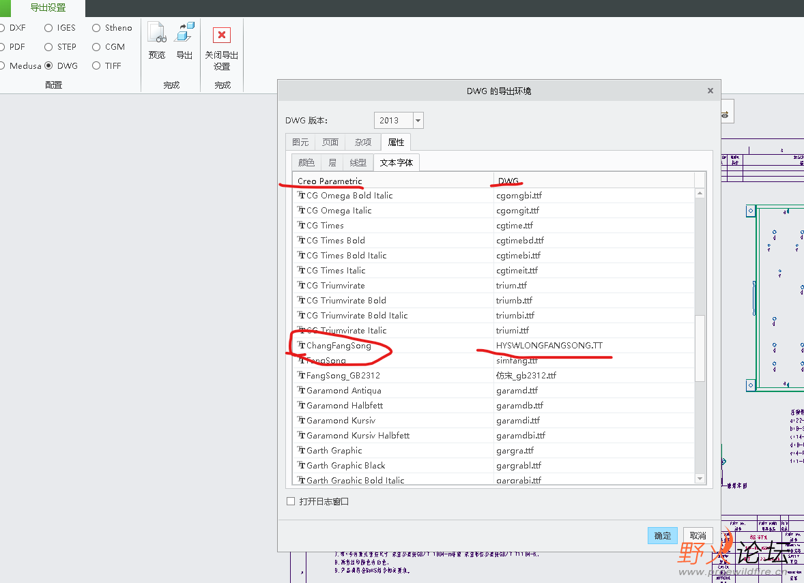Screen dimensions: 804x583
Task: Select the cgtimebi.ttf cell
Action: click(x=594, y=255)
